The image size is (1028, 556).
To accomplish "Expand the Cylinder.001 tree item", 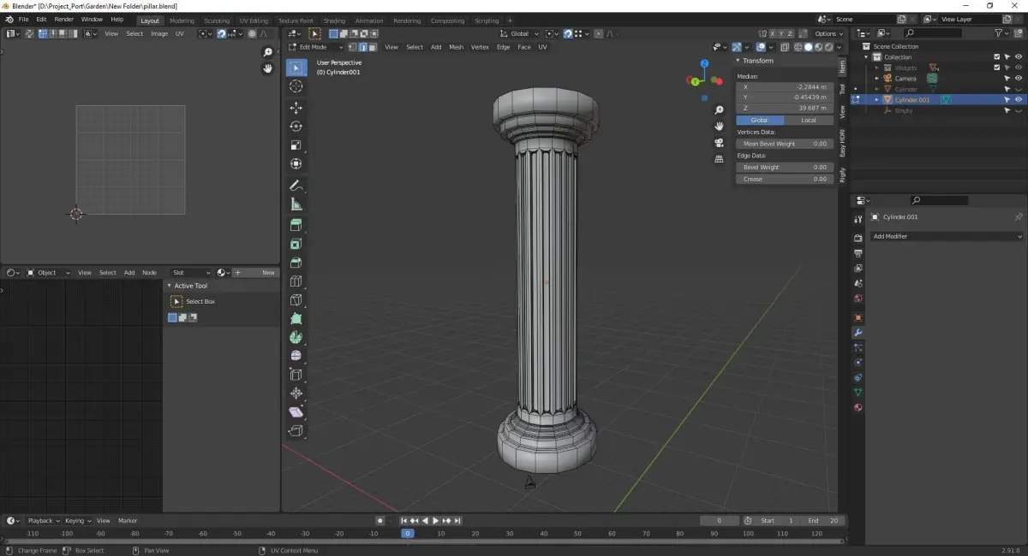I will [876, 99].
